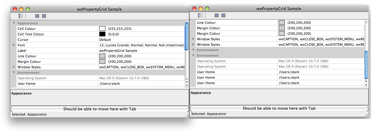The image size is (371, 132).
Task: Open the black Cell Text Colour swatch
Action: (102, 34)
